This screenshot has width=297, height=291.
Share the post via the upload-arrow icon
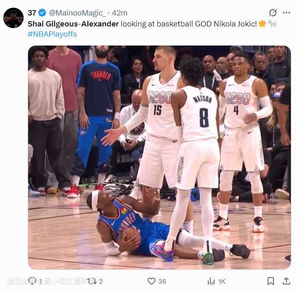pyautogui.click(x=286, y=281)
